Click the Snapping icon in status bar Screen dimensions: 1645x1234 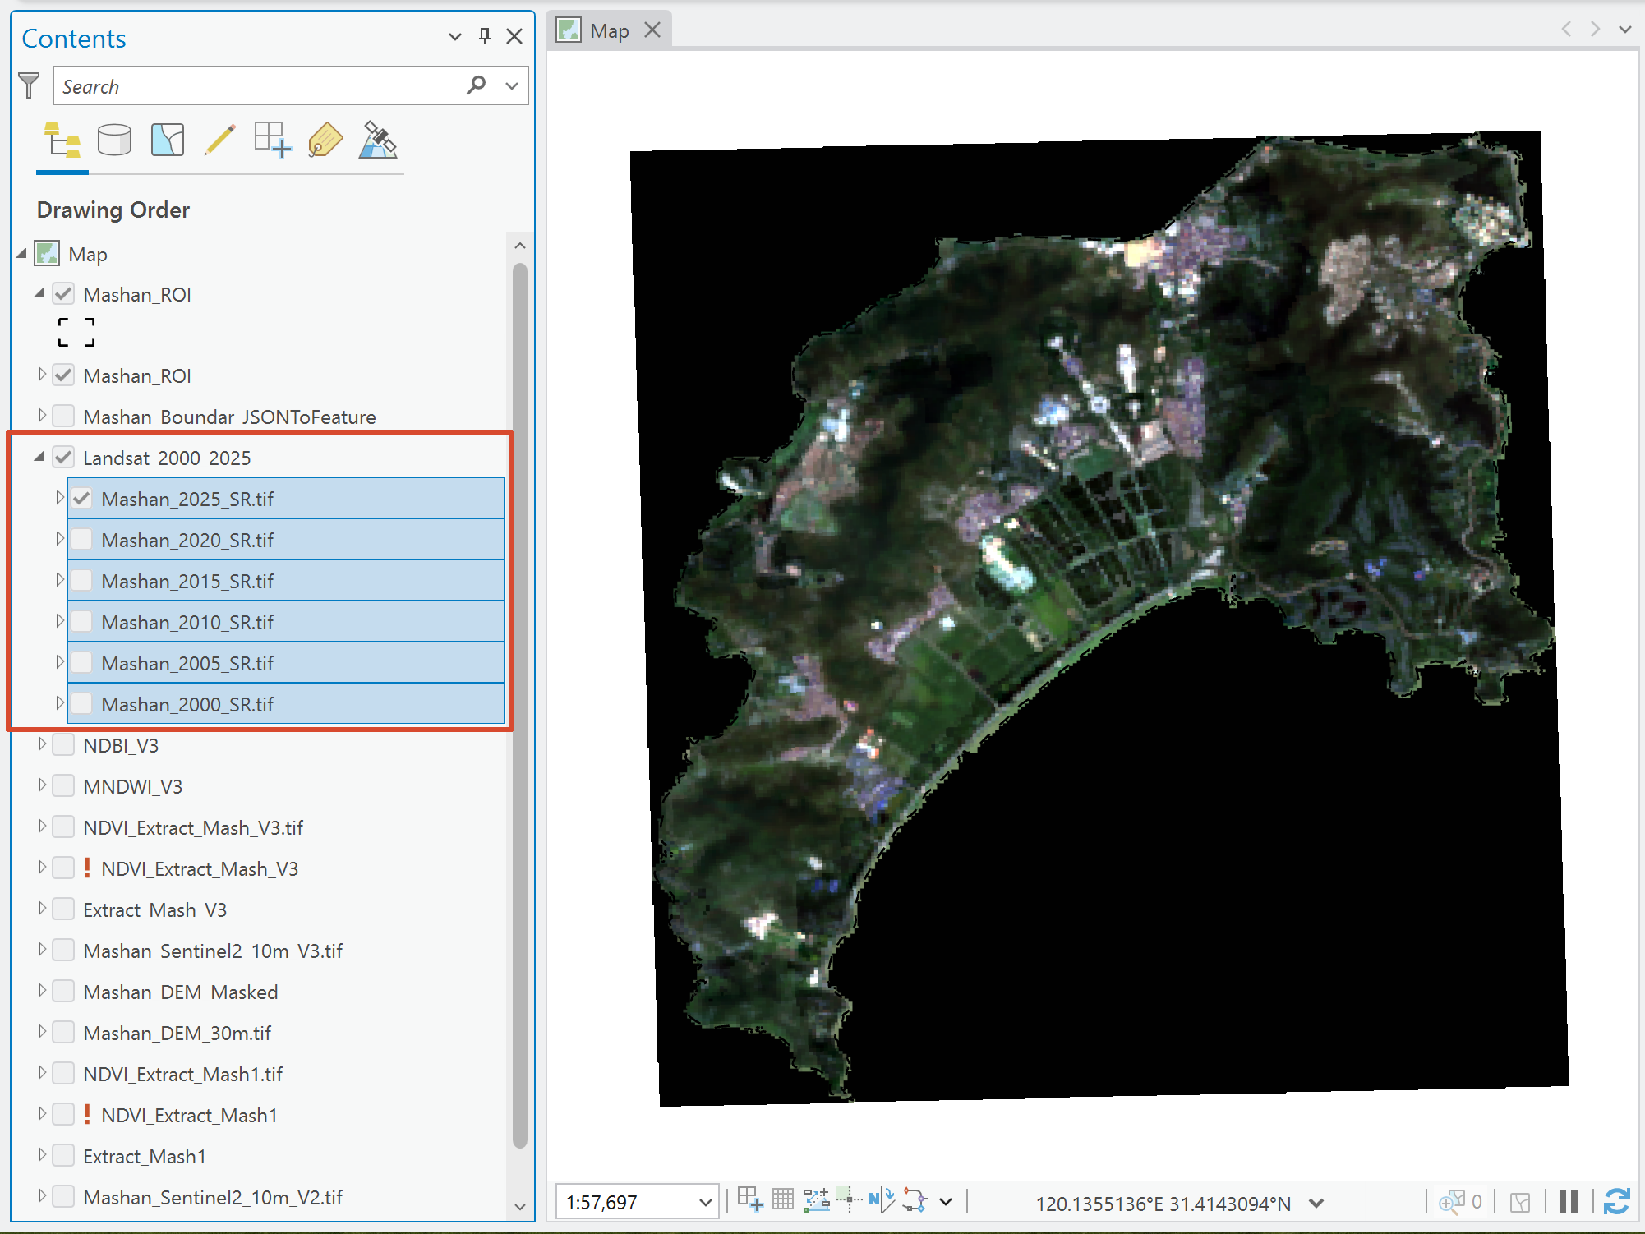pyautogui.click(x=750, y=1201)
